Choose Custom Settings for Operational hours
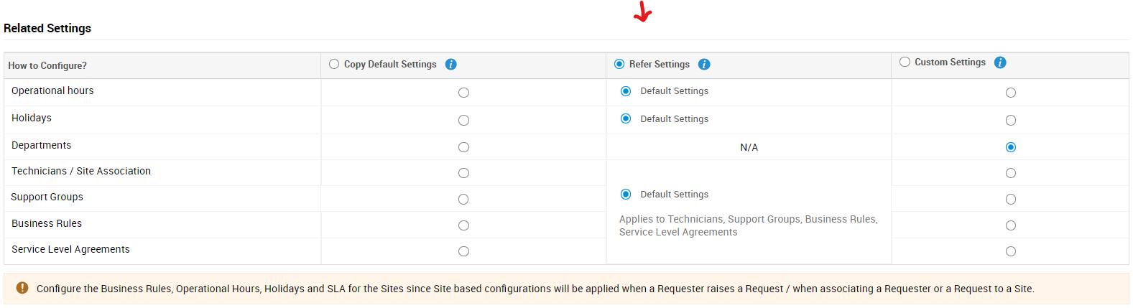Screen dimensions: 1133x308 (x=1011, y=93)
